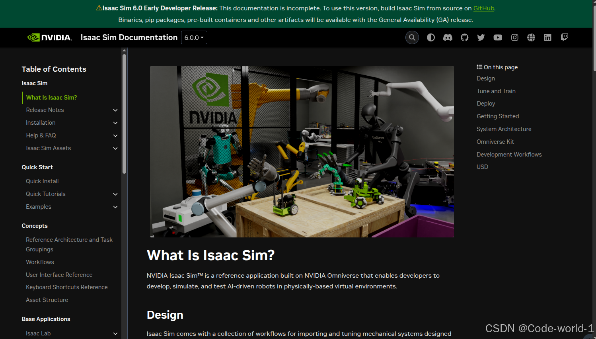Jump to USD section
The image size is (596, 339).
pyautogui.click(x=482, y=167)
